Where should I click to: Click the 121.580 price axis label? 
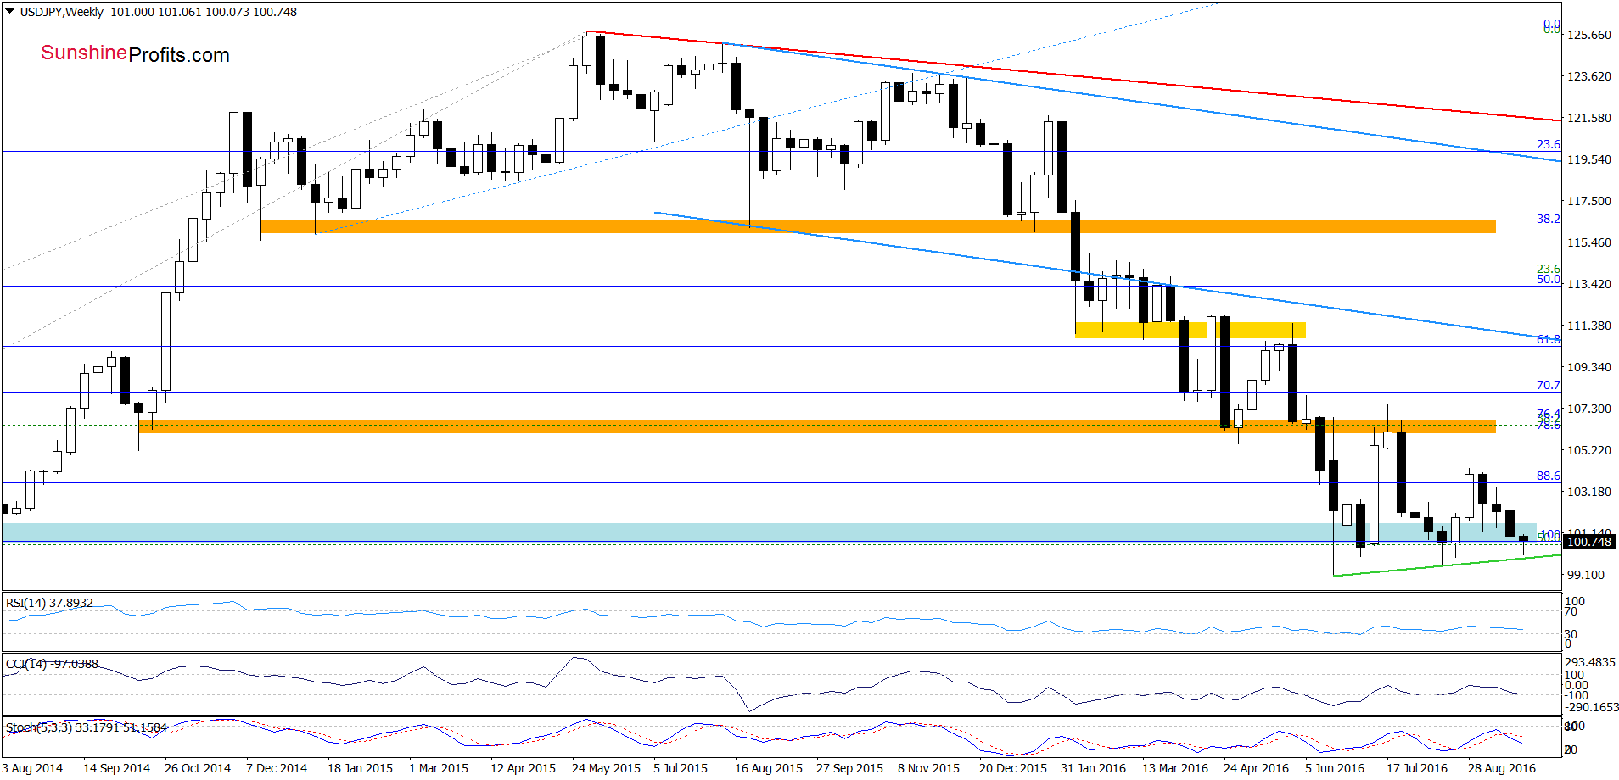click(x=1589, y=118)
